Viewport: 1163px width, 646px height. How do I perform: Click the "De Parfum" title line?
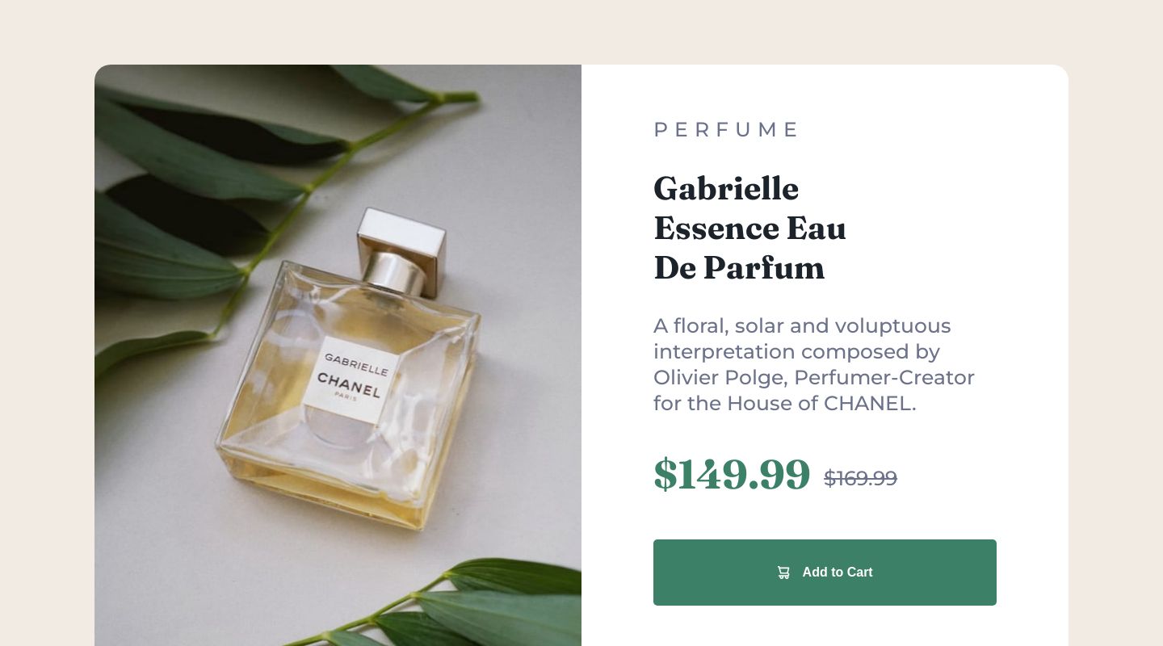[x=739, y=268]
